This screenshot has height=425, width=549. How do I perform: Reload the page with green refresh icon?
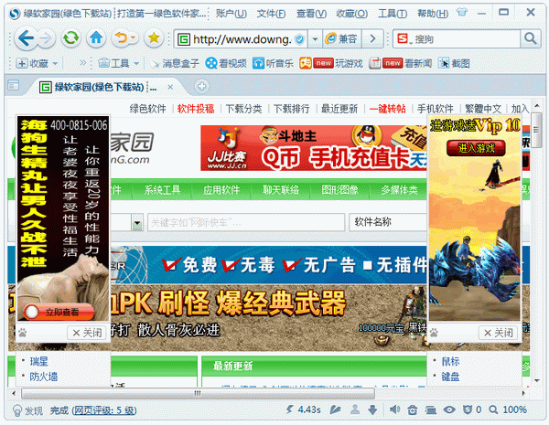click(71, 37)
